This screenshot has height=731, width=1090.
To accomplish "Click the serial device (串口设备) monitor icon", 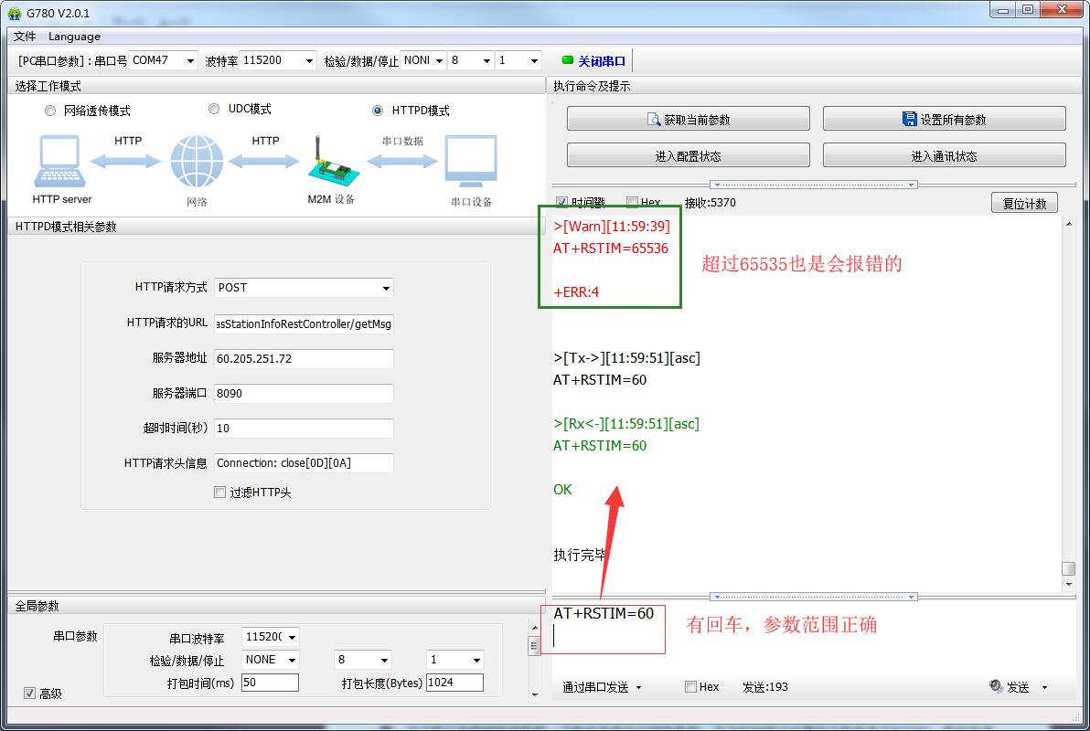I will click(471, 162).
